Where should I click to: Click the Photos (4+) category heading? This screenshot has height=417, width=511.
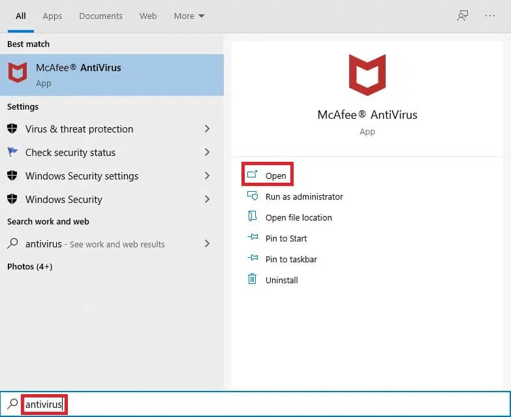click(29, 266)
